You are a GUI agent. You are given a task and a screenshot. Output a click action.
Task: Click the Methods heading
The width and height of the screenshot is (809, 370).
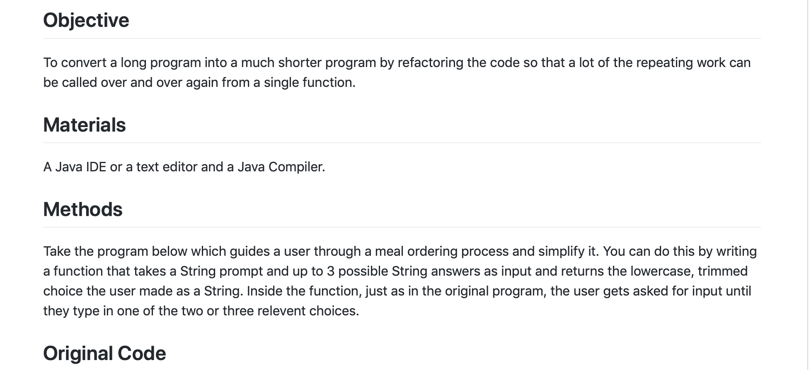(83, 209)
